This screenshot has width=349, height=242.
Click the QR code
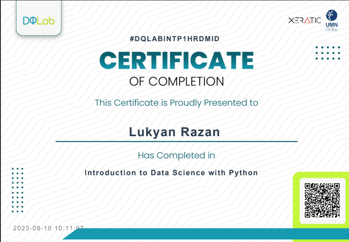pyautogui.click(x=322, y=200)
